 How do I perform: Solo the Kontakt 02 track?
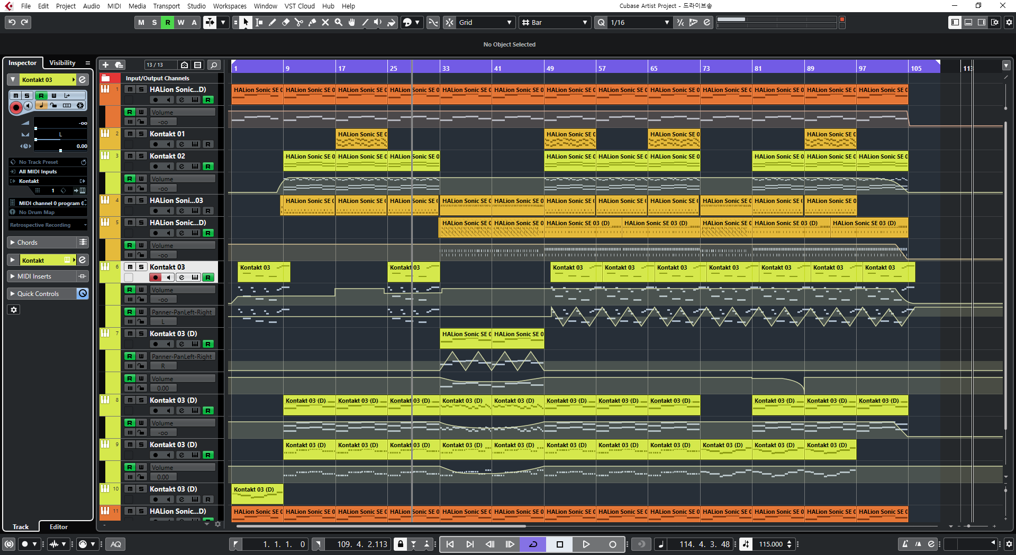(141, 156)
